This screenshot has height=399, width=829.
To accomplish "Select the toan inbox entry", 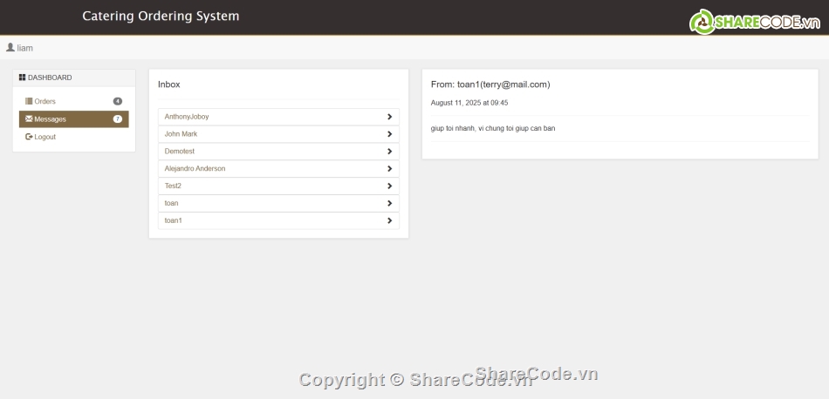I will [x=278, y=203].
